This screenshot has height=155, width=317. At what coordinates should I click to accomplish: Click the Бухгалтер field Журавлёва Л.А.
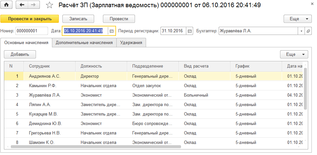[x=259, y=31]
